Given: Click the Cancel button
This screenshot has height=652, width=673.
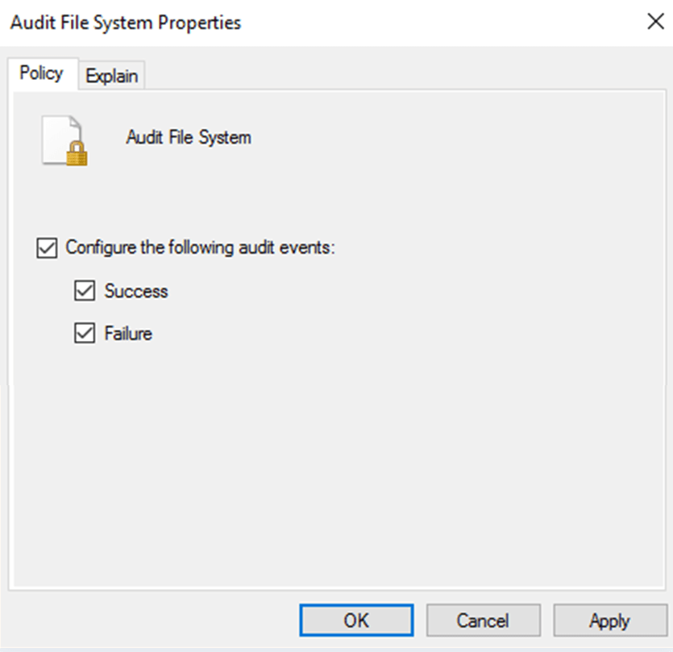Looking at the screenshot, I should [483, 620].
